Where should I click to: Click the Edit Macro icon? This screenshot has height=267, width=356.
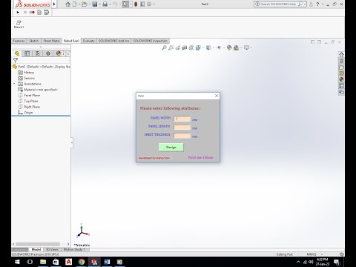46,12
